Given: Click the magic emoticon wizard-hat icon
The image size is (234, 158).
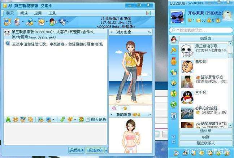Looking at the screenshot, I should (x=23, y=119).
